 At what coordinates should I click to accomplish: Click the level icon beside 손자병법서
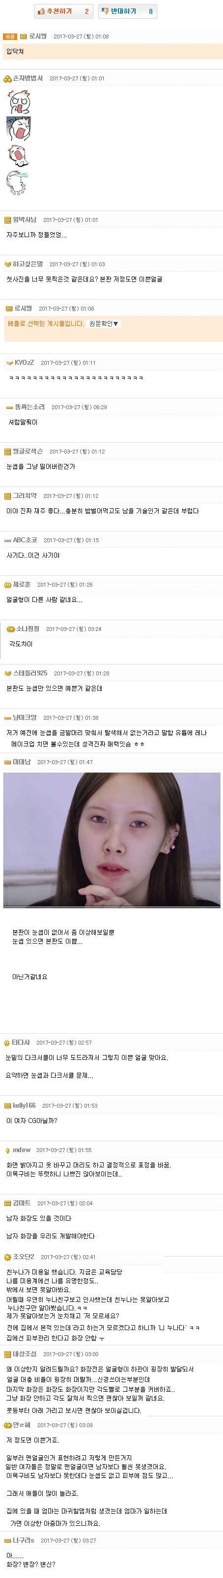point(8,78)
